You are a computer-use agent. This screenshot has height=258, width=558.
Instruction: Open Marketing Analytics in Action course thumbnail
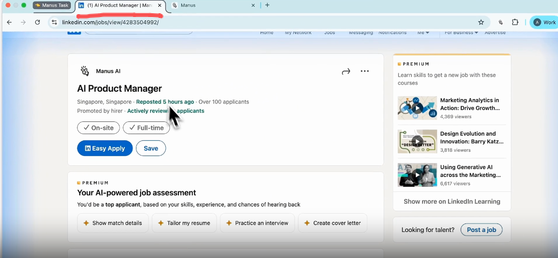point(417,108)
